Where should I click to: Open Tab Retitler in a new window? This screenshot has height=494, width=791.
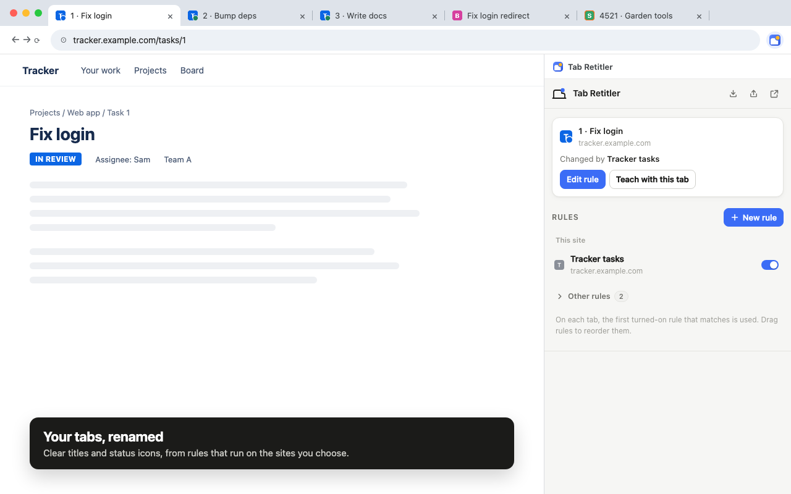tap(774, 94)
